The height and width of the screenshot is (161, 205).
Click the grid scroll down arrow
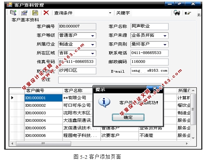pyautogui.click(x=193, y=138)
